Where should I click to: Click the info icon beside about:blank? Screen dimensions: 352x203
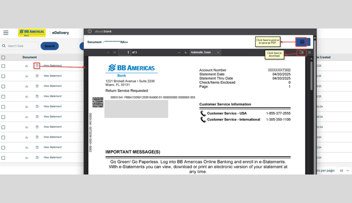[x=90, y=31]
